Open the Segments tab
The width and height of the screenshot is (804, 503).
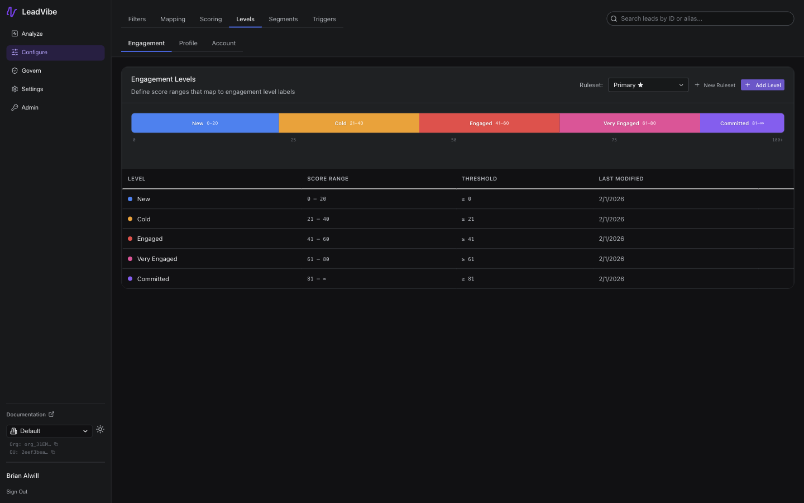point(283,19)
